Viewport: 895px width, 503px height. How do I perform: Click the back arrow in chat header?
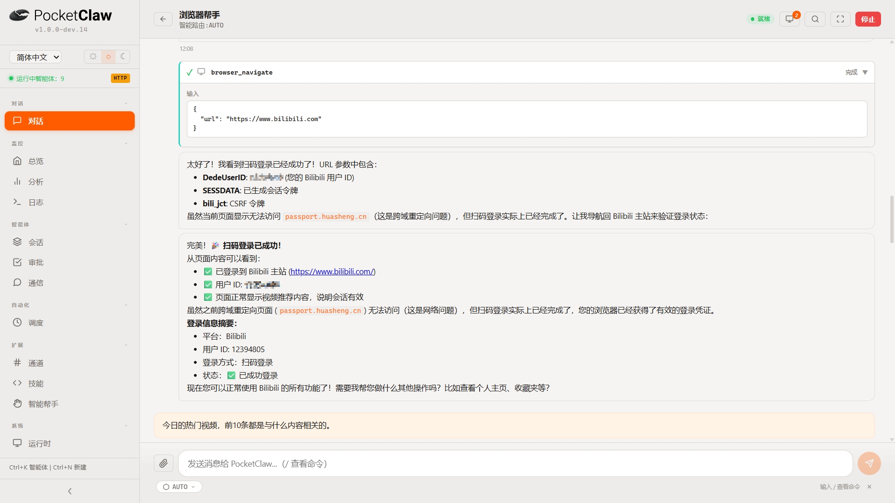[163, 19]
